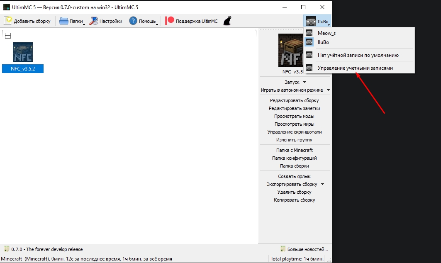Click Редактировать заметки
The height and width of the screenshot is (263, 441).
(295, 108)
